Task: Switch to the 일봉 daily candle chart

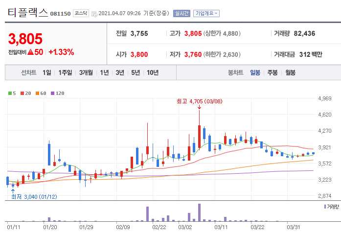Action: pyautogui.click(x=255, y=72)
